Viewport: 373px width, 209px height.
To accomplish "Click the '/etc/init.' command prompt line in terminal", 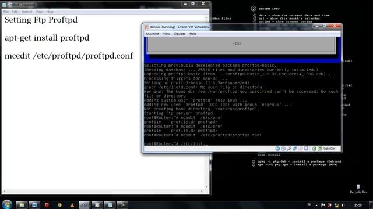I will pos(175,143).
